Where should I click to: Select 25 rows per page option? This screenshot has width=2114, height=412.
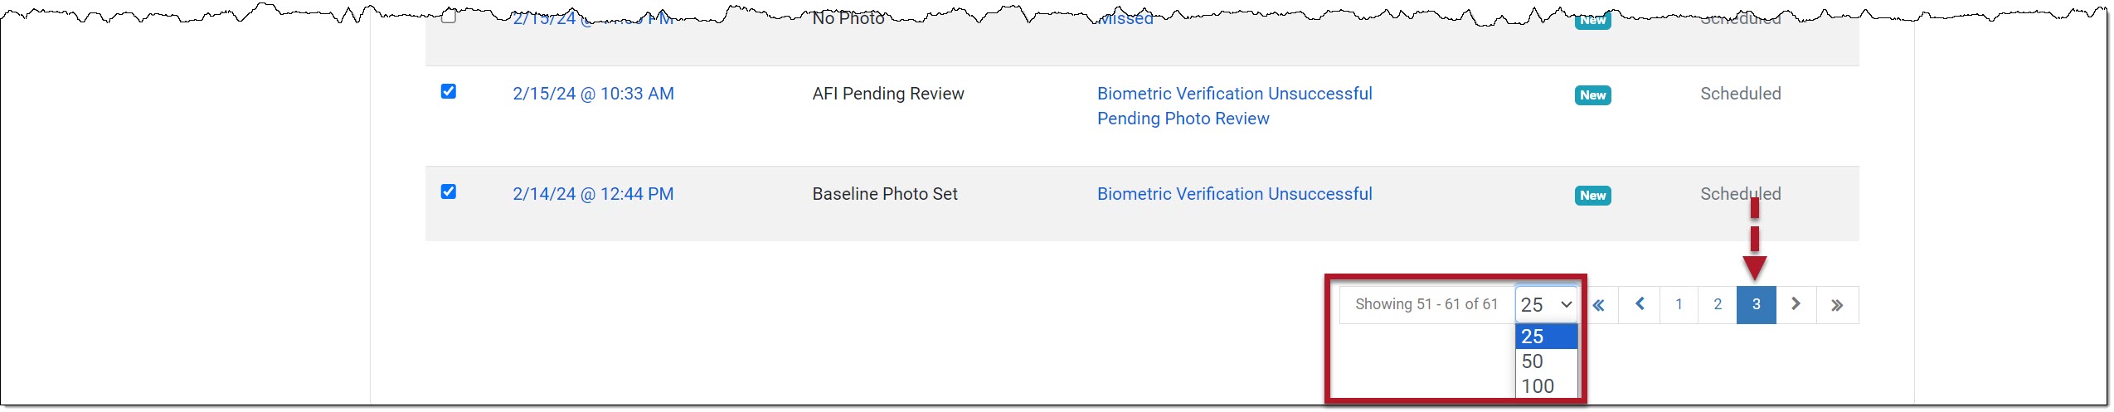[x=1533, y=337]
